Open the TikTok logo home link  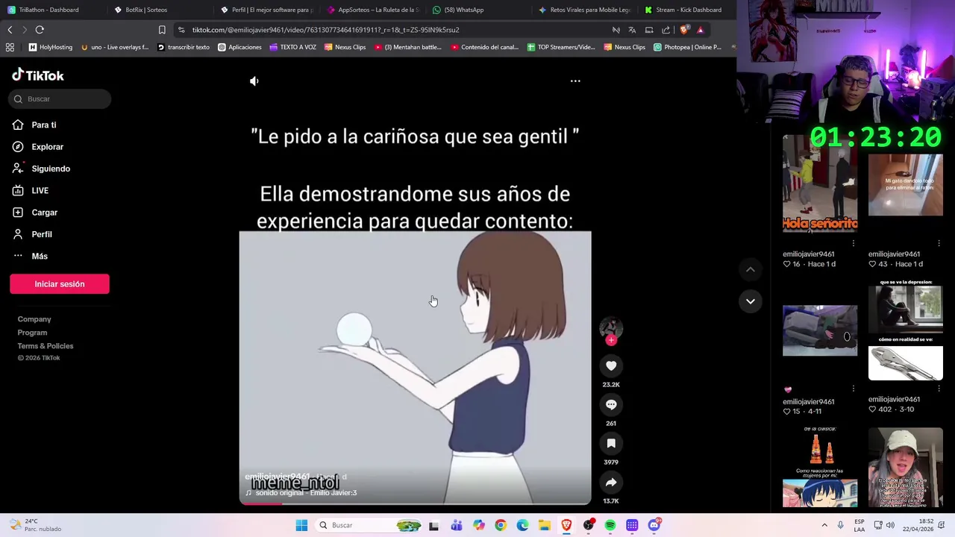[x=38, y=75]
